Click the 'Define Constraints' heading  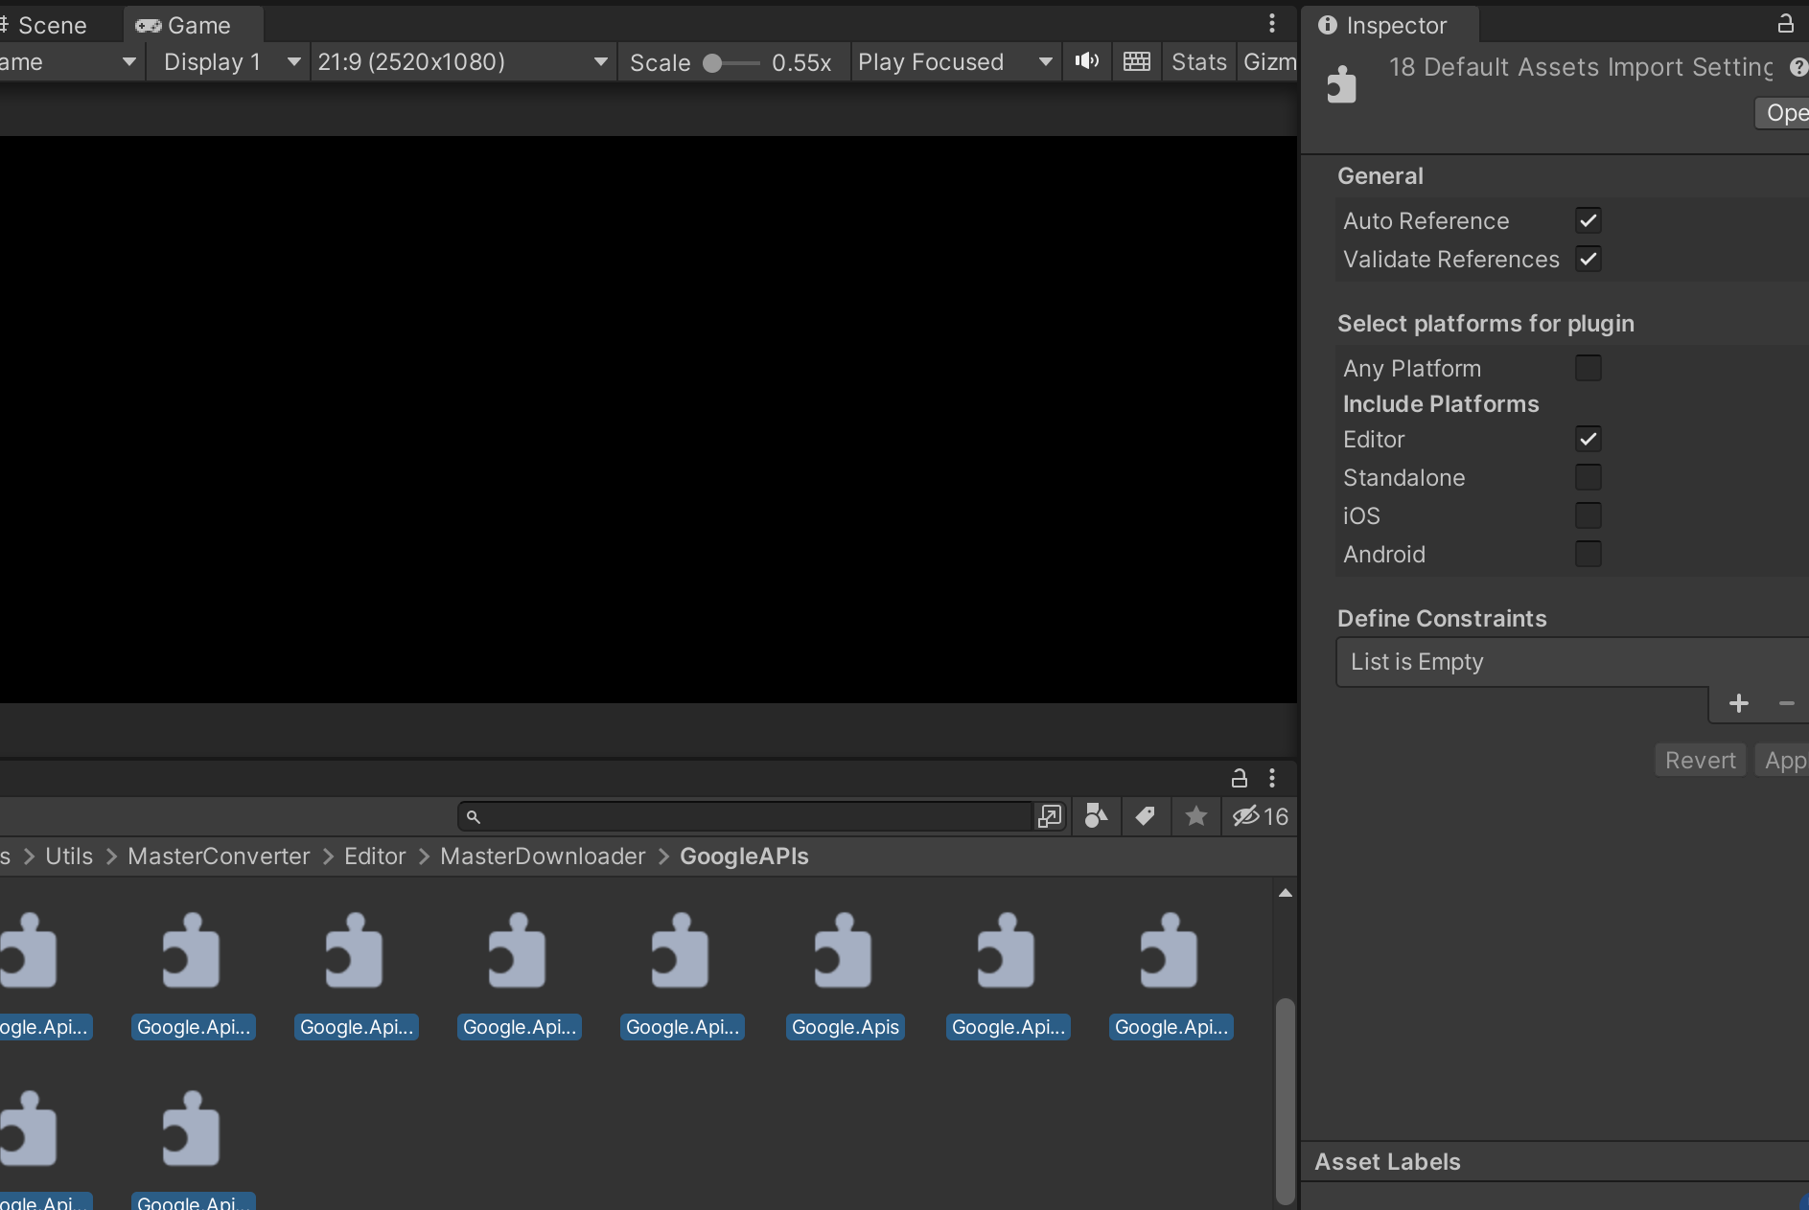1442,619
